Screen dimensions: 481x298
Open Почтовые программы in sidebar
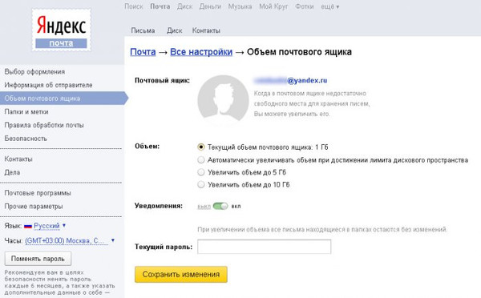click(38, 193)
